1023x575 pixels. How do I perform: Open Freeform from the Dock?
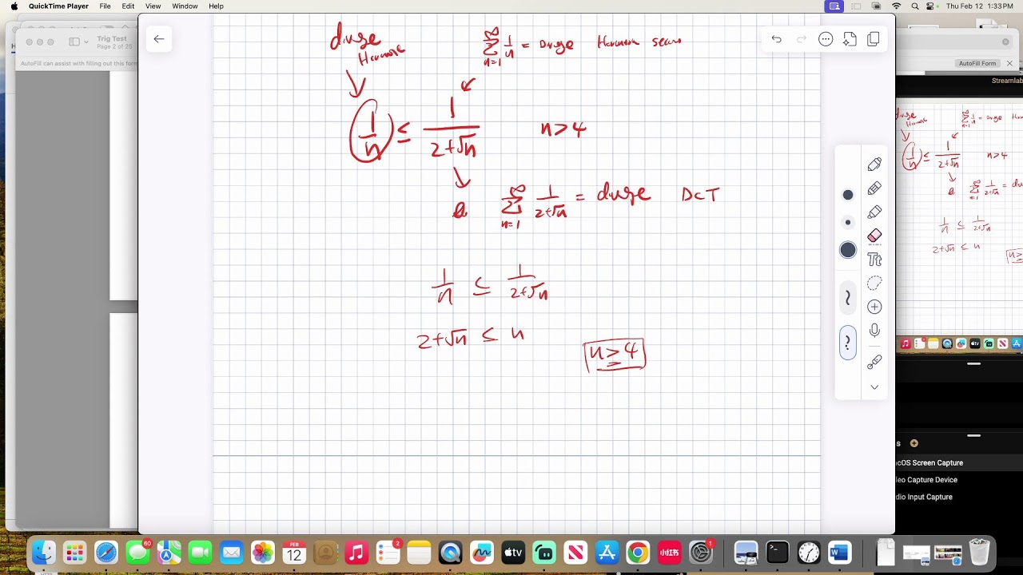point(481,553)
